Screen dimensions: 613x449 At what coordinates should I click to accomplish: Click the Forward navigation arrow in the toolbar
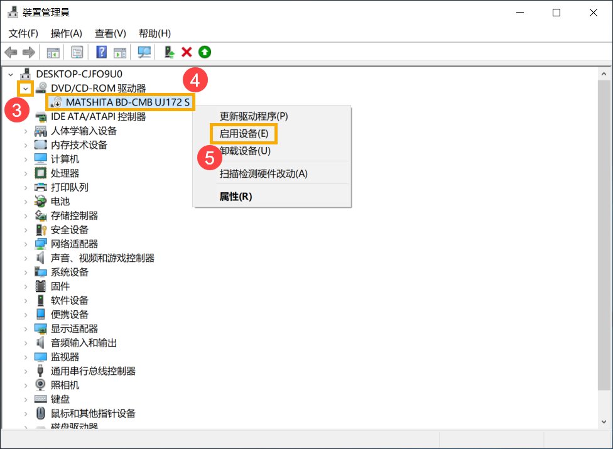(28, 52)
